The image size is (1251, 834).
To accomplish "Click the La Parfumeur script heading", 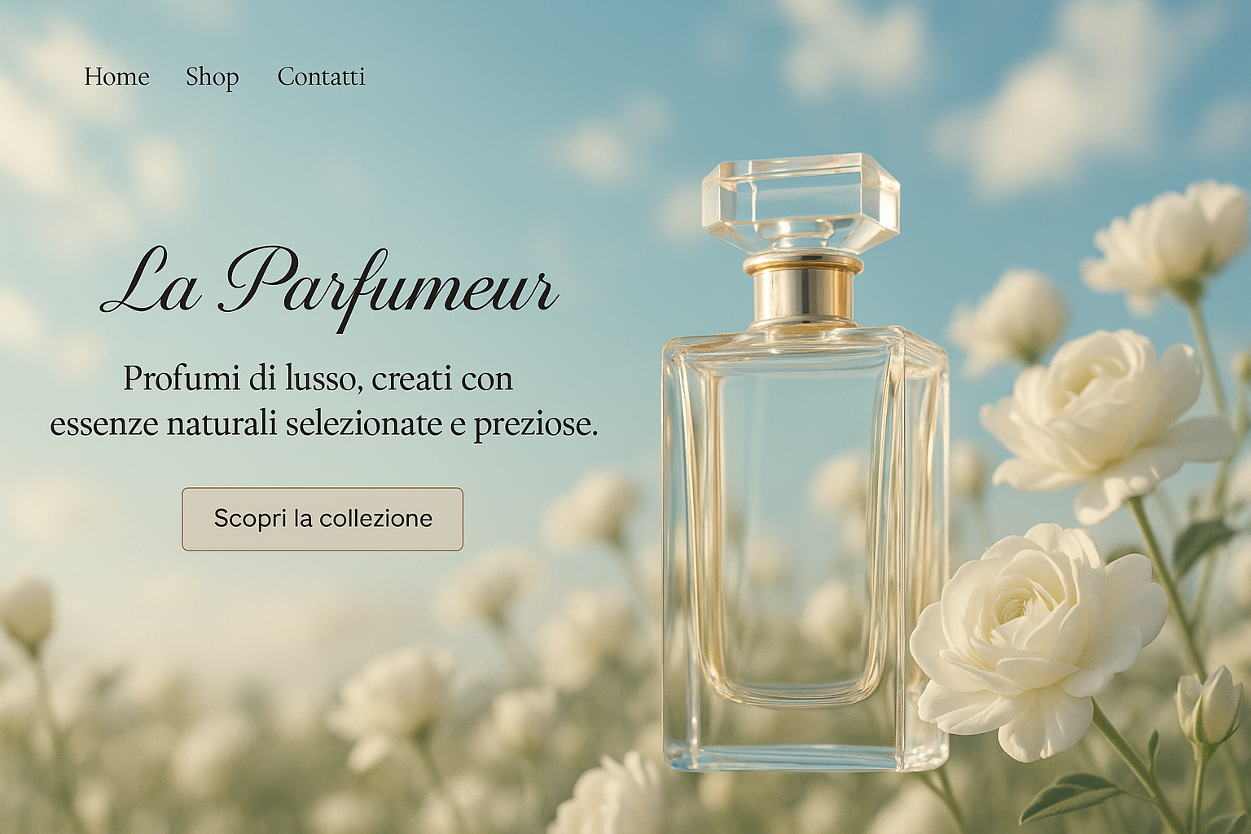I will (329, 286).
